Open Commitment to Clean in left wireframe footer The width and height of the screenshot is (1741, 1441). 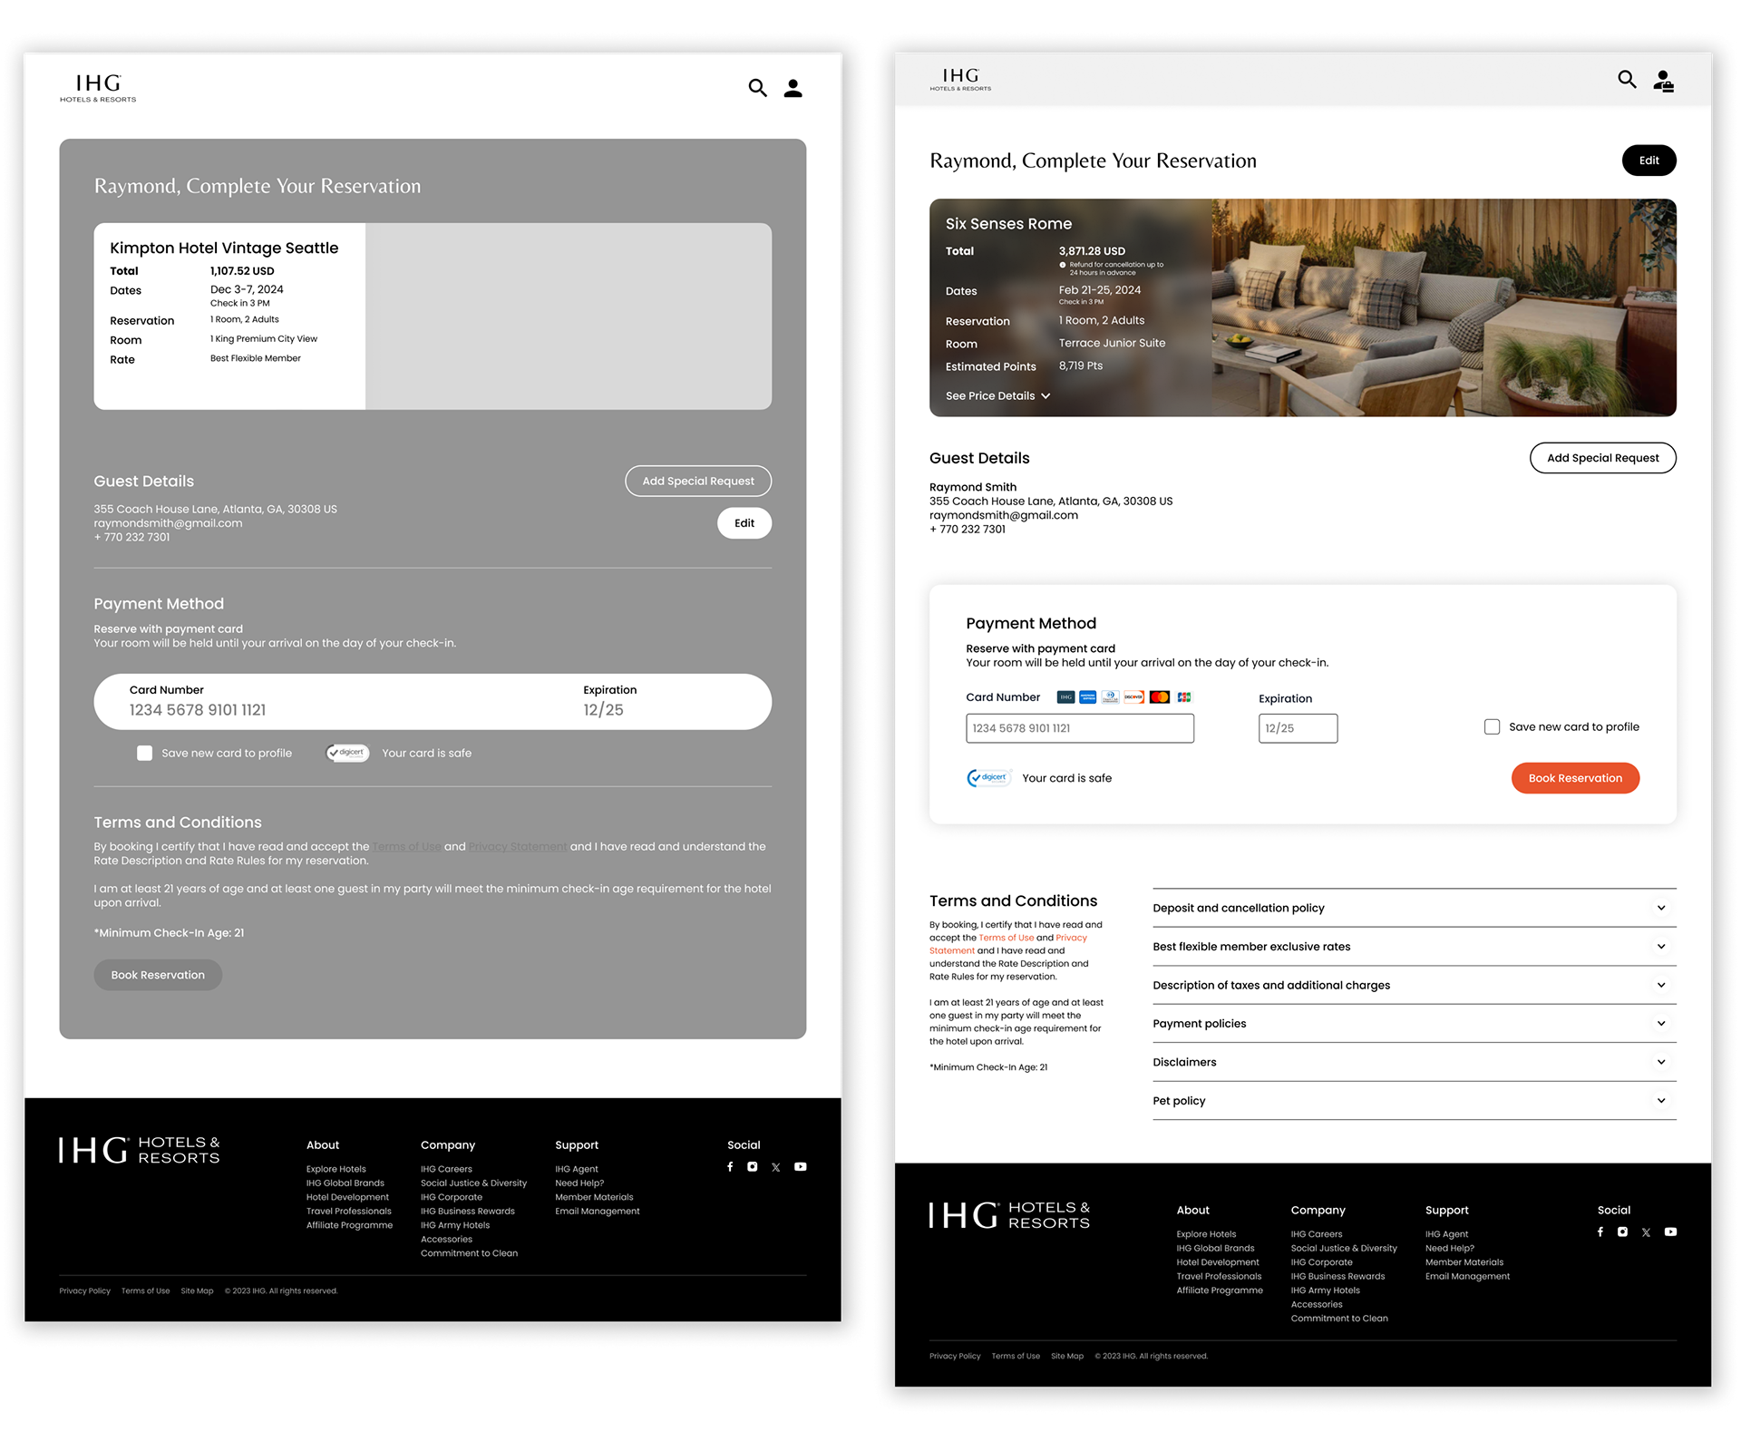[x=469, y=1254]
